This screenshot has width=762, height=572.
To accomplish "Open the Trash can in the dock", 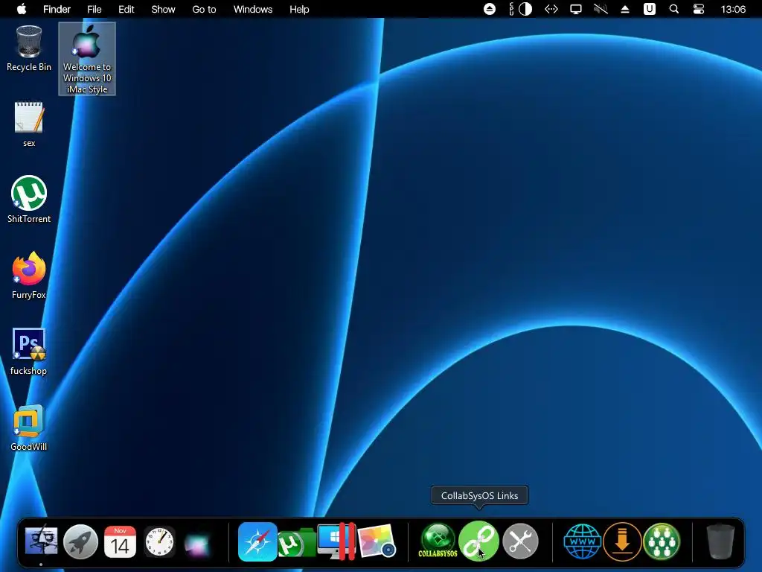I will tap(720, 541).
